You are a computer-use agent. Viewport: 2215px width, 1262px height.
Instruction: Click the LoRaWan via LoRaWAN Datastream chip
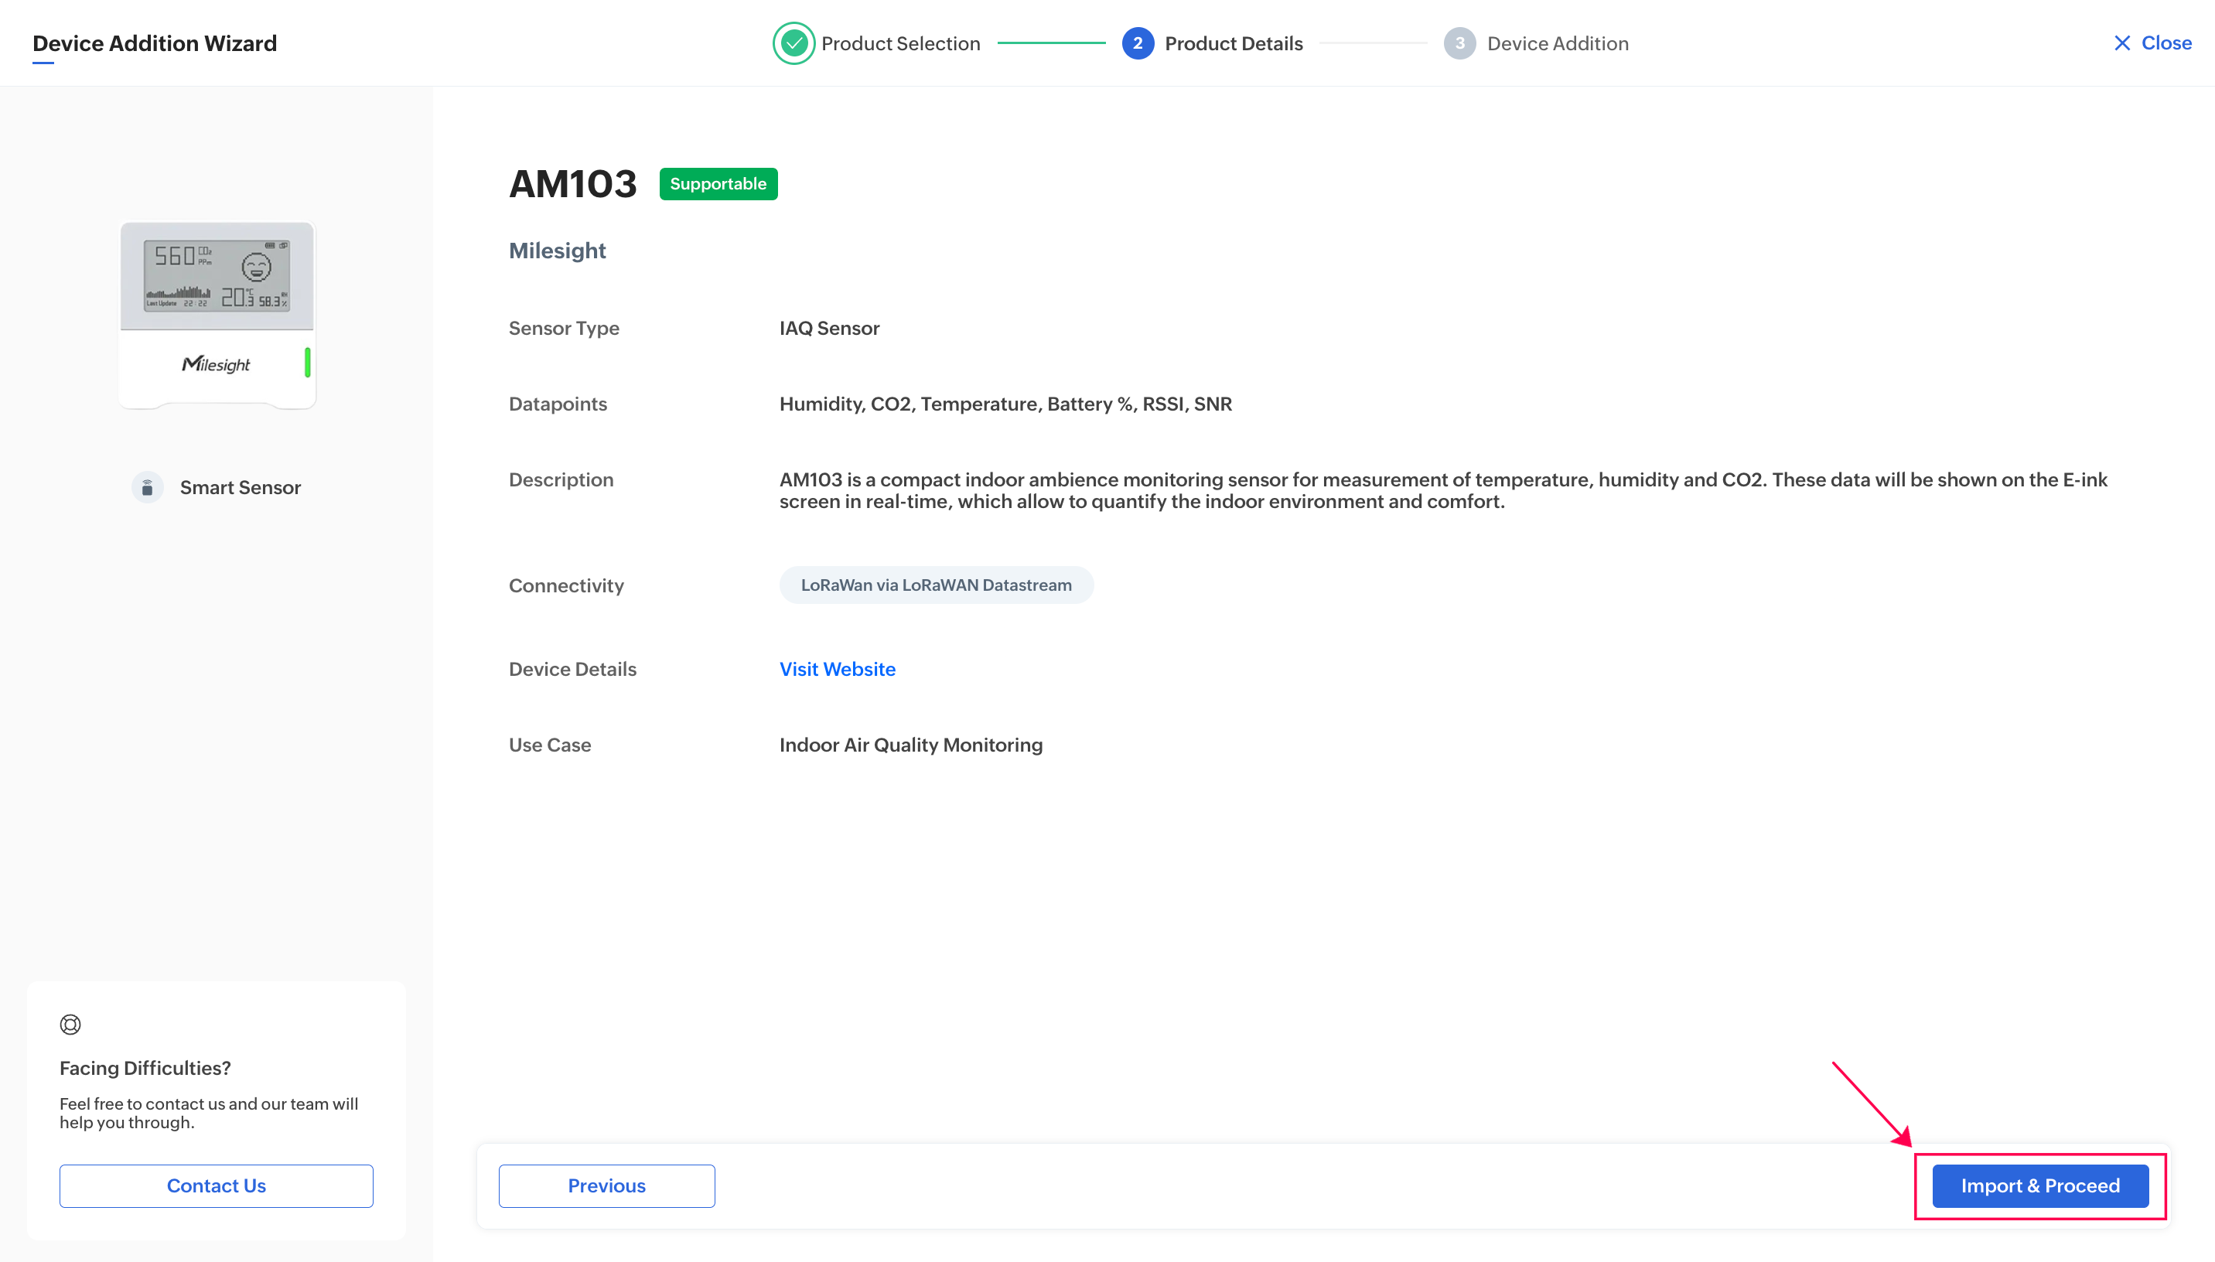click(936, 585)
